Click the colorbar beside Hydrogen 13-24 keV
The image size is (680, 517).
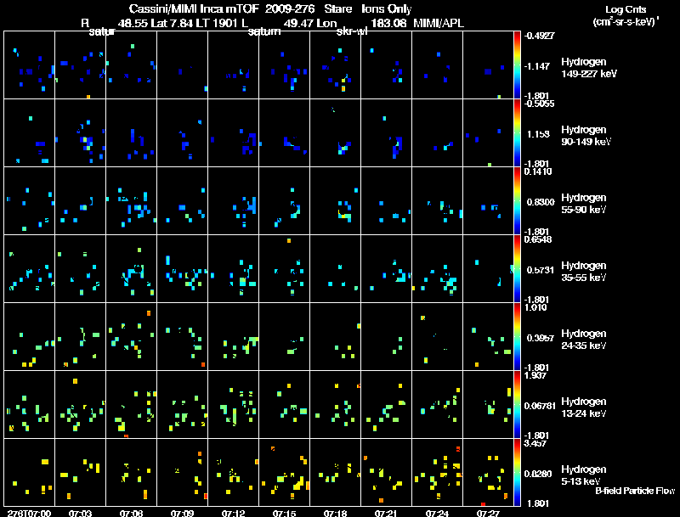517,404
